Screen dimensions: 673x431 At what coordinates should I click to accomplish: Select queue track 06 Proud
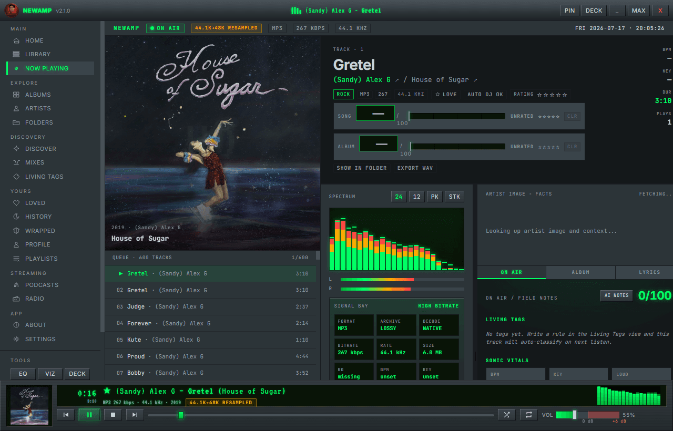coord(211,356)
